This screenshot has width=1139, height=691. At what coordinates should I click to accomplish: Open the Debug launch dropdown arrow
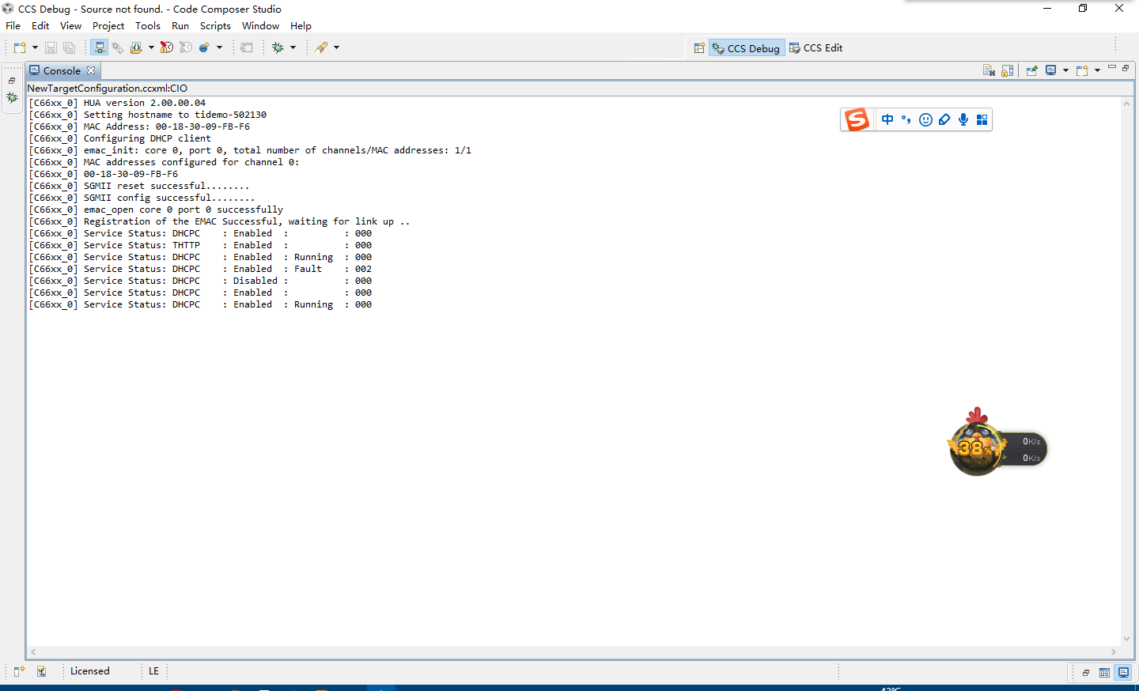pos(293,47)
